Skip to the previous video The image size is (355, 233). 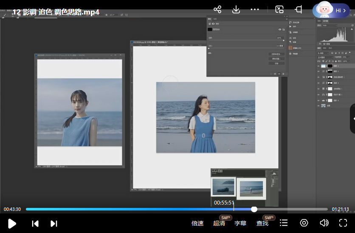click(x=36, y=223)
